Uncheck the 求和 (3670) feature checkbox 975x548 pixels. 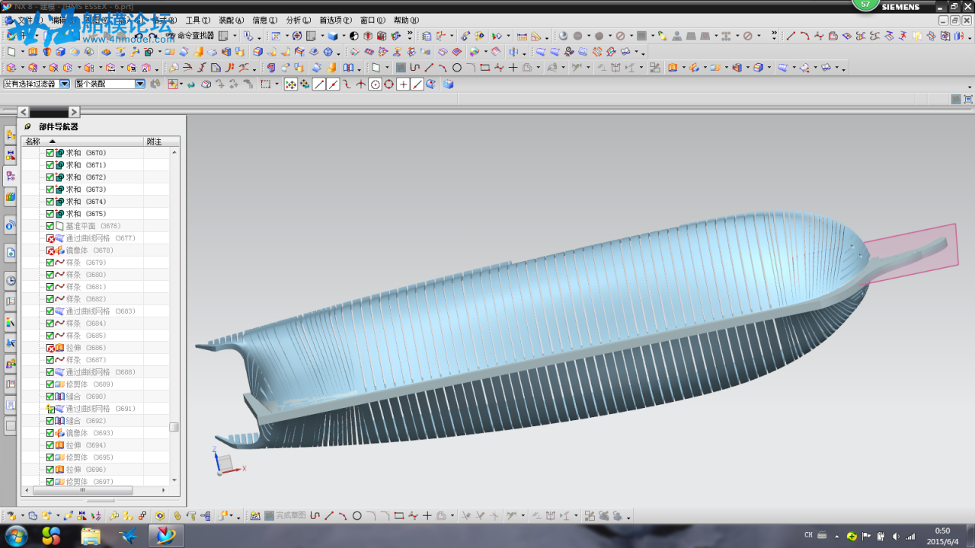pos(50,153)
